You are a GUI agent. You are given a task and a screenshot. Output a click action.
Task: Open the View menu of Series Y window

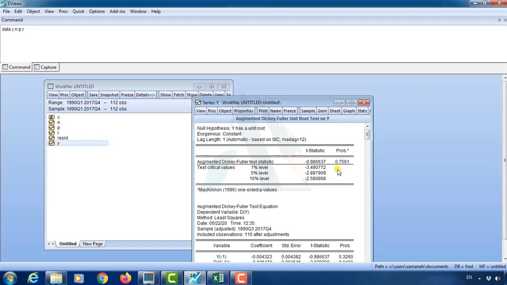tap(200, 111)
